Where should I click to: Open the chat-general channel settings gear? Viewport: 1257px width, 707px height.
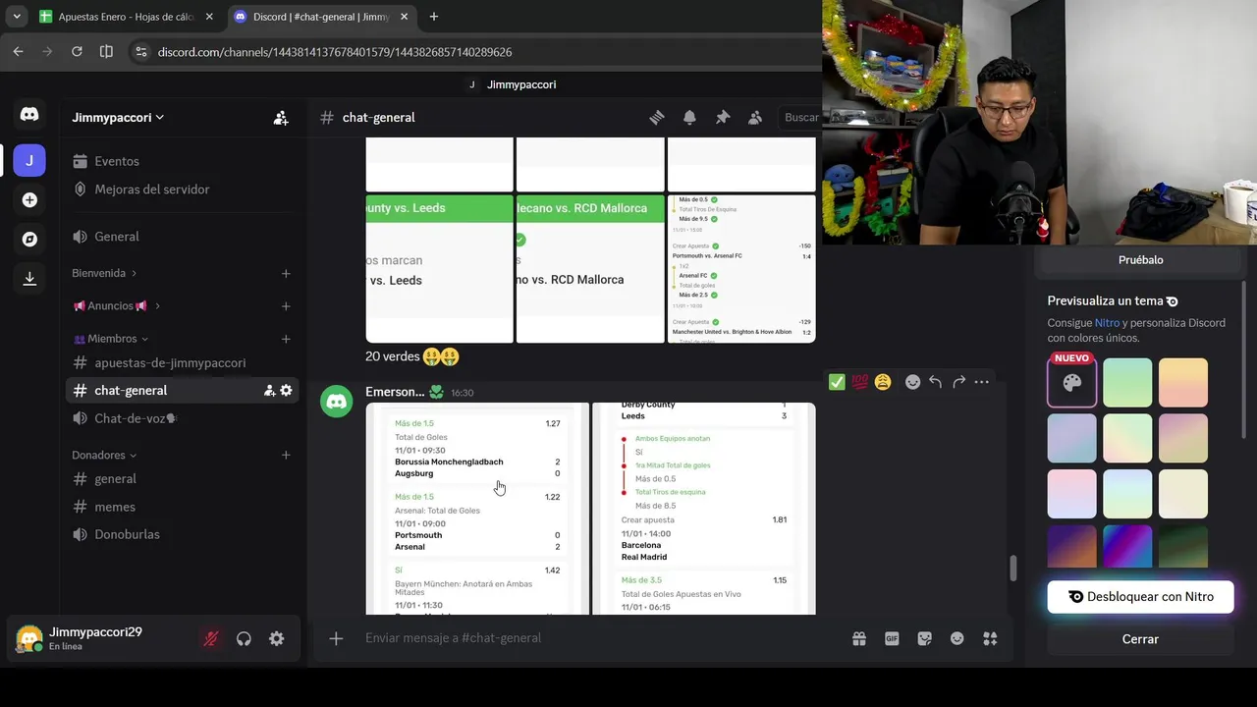point(286,391)
